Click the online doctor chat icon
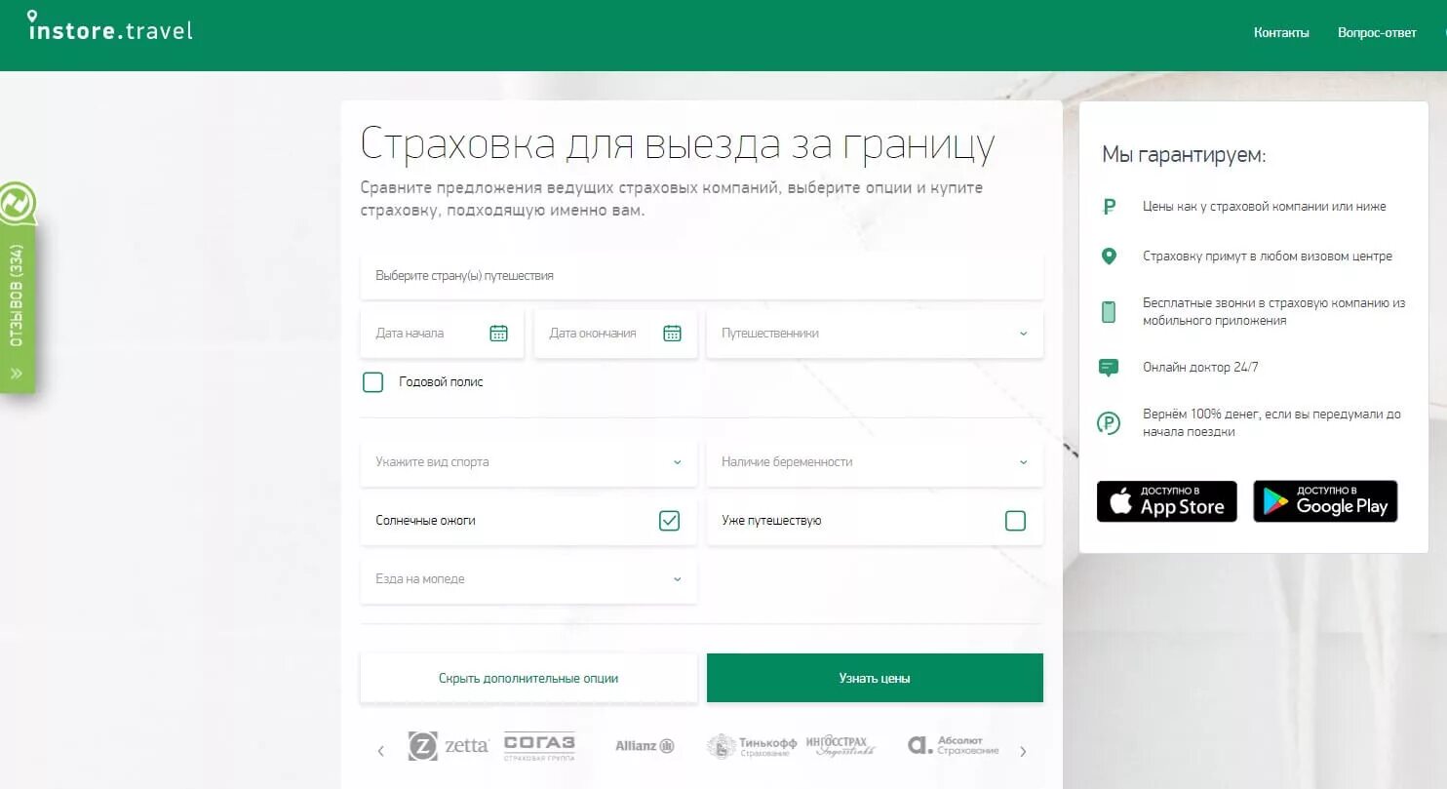Viewport: 1447px width, 789px height. click(x=1109, y=368)
